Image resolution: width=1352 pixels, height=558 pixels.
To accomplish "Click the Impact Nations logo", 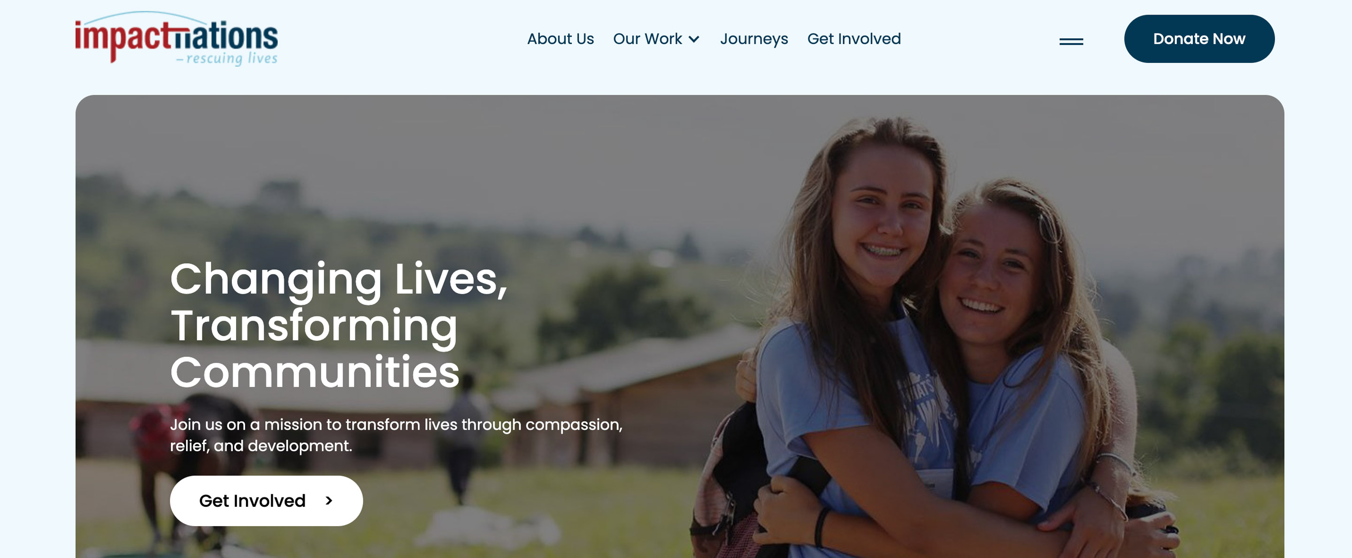I will 177,39.
